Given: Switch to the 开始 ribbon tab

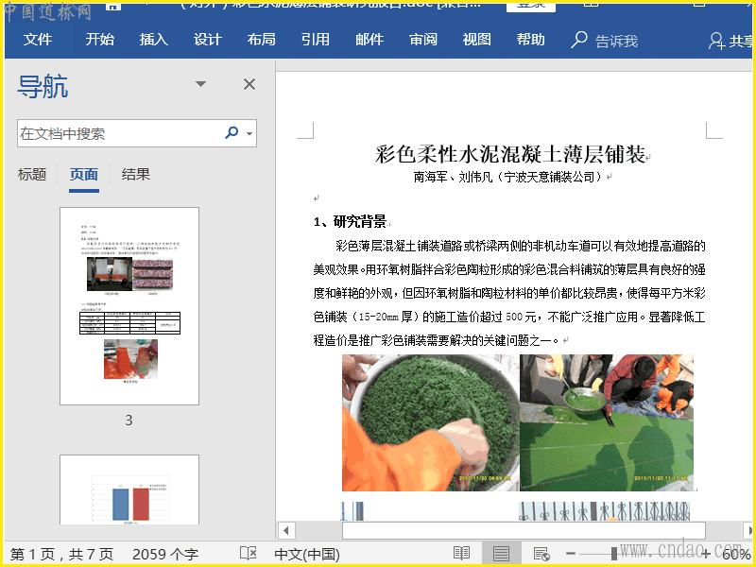Looking at the screenshot, I should coord(100,40).
